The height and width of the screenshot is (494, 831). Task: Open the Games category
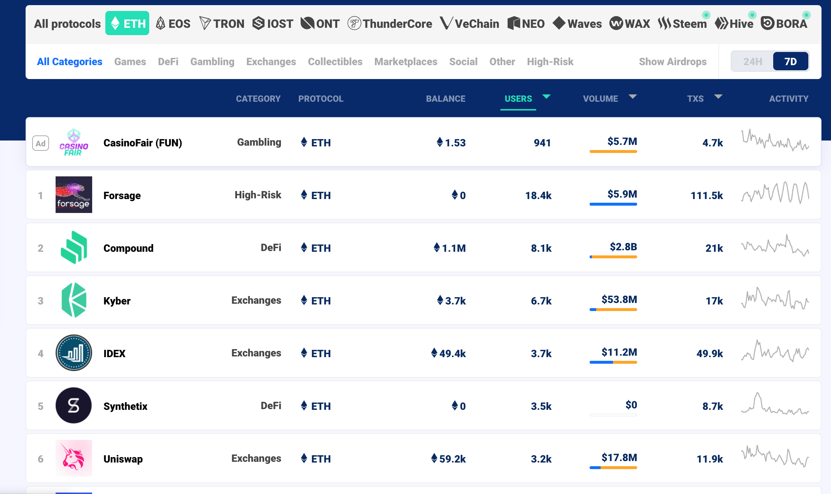(130, 61)
